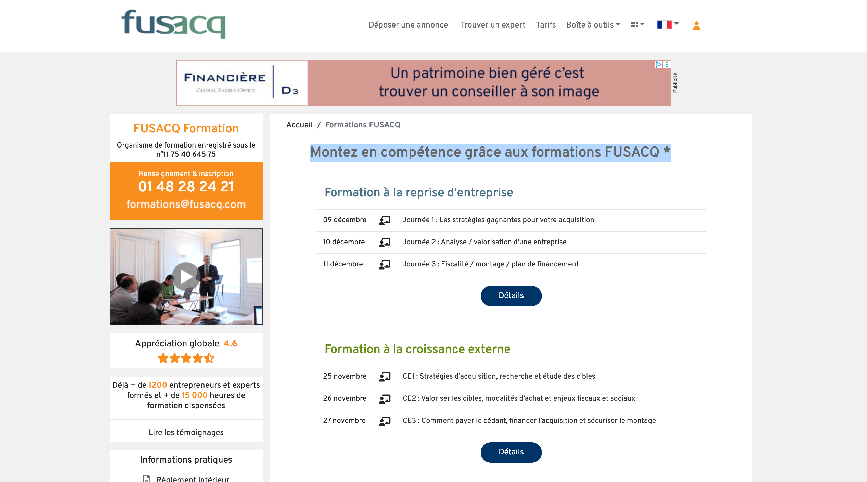Click the document icon beside Règlement intérieur
The width and height of the screenshot is (867, 482).
pos(146,478)
